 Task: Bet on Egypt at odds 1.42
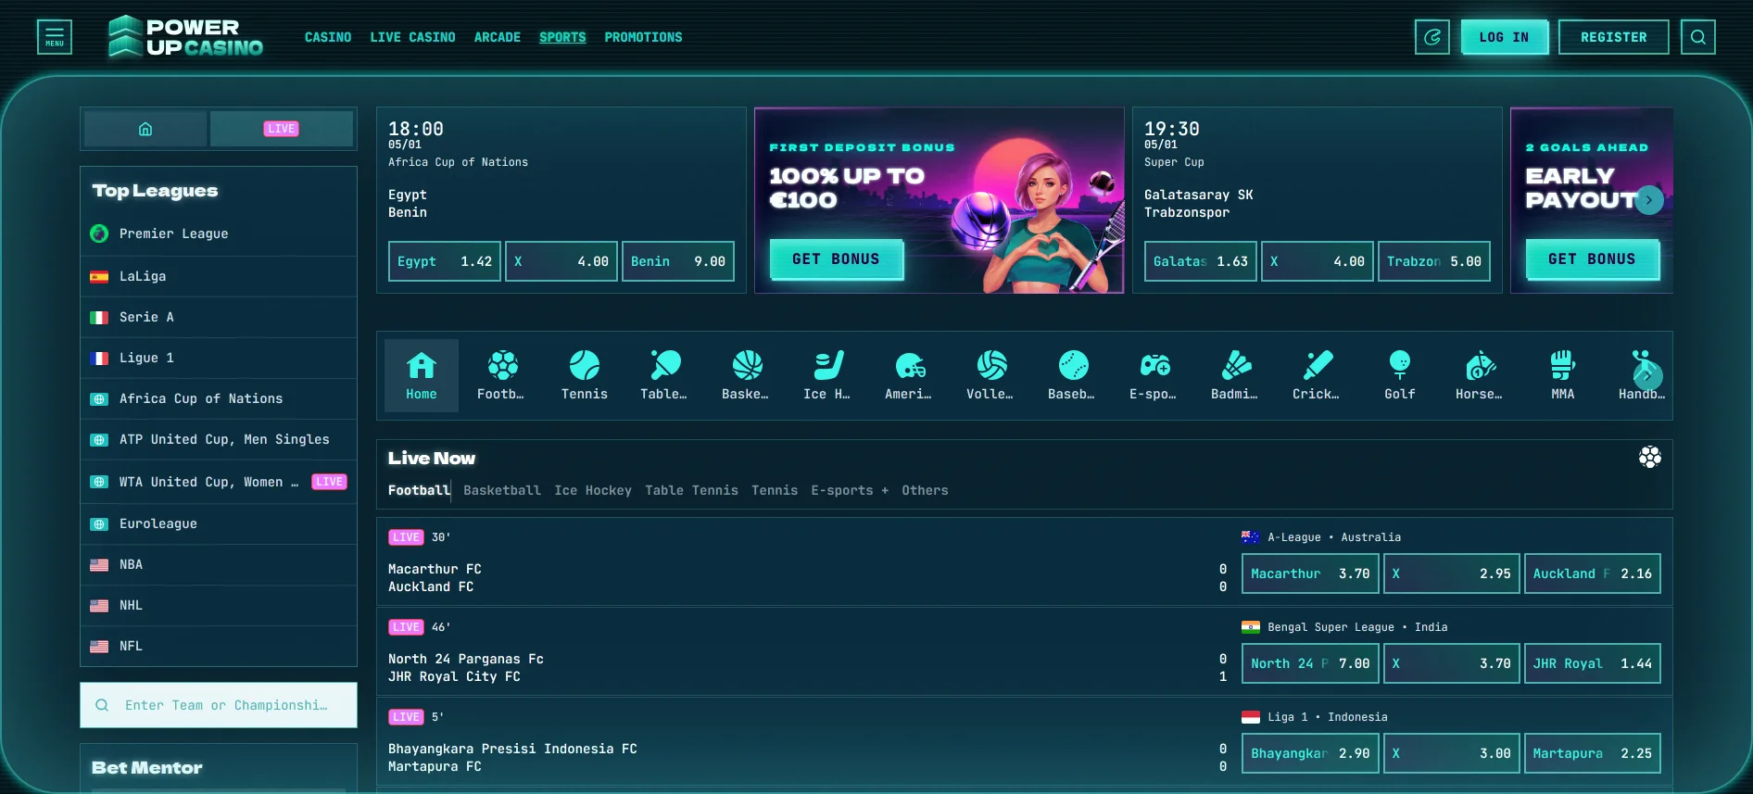pyautogui.click(x=445, y=261)
